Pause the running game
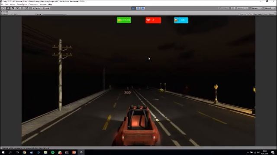Screen dimensions: 277x155 [138, 8]
